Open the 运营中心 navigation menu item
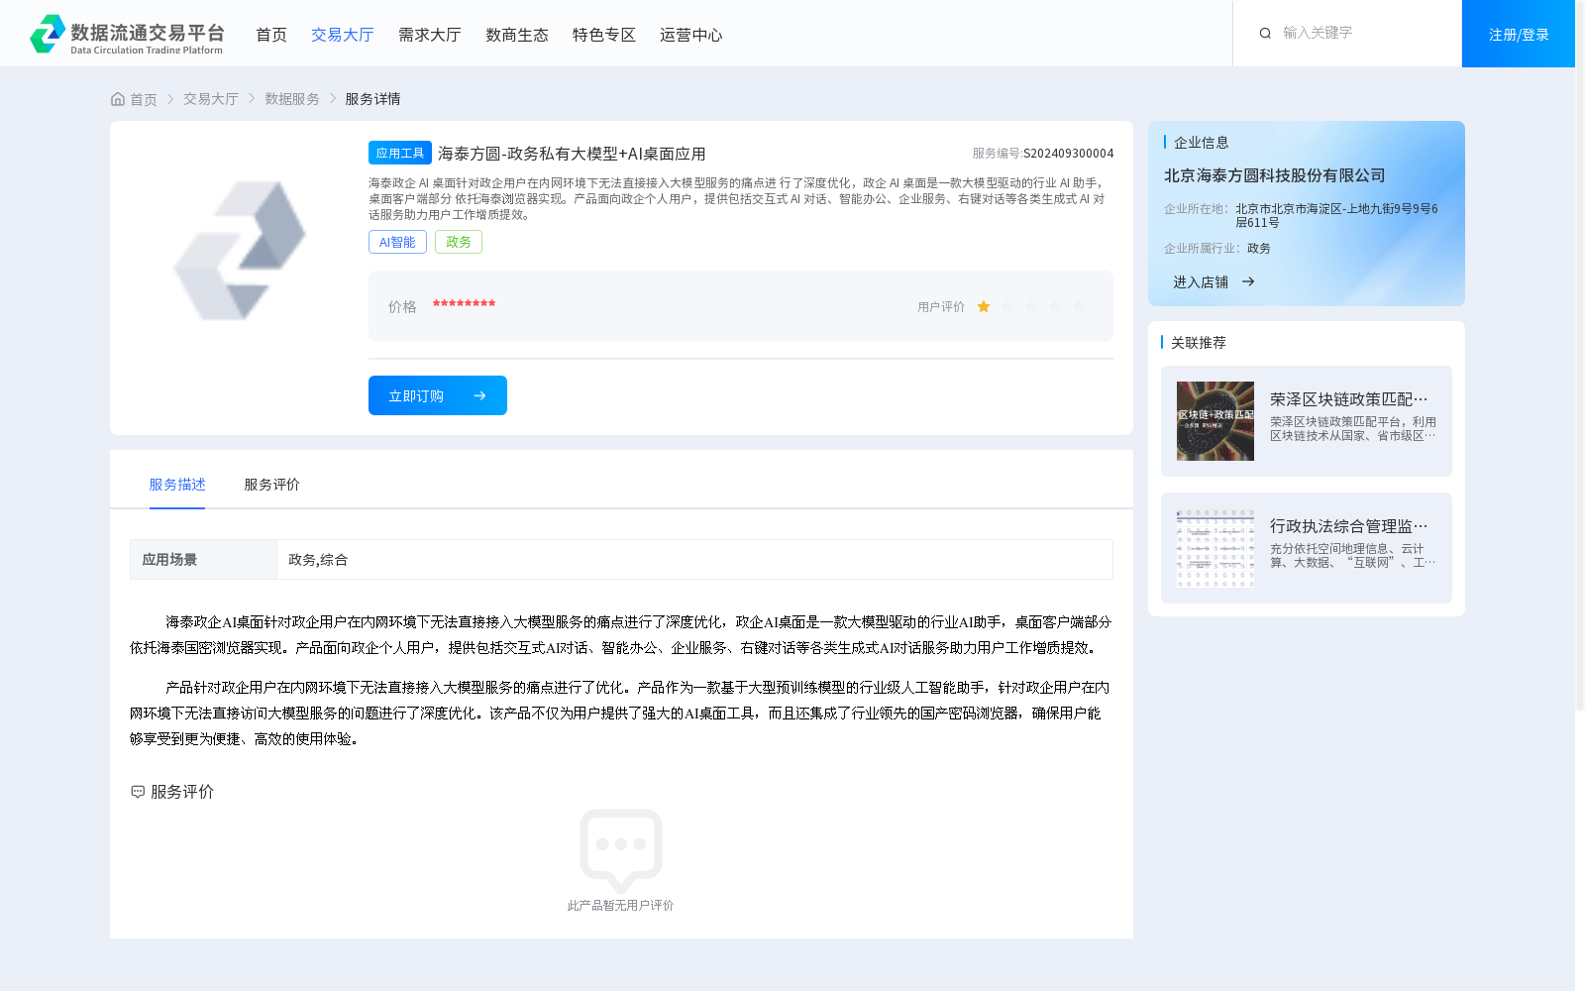 click(x=691, y=35)
